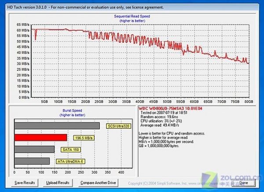
Task: Click the drive model WDC WD800JD-75MSA3 text
Action: [170, 109]
